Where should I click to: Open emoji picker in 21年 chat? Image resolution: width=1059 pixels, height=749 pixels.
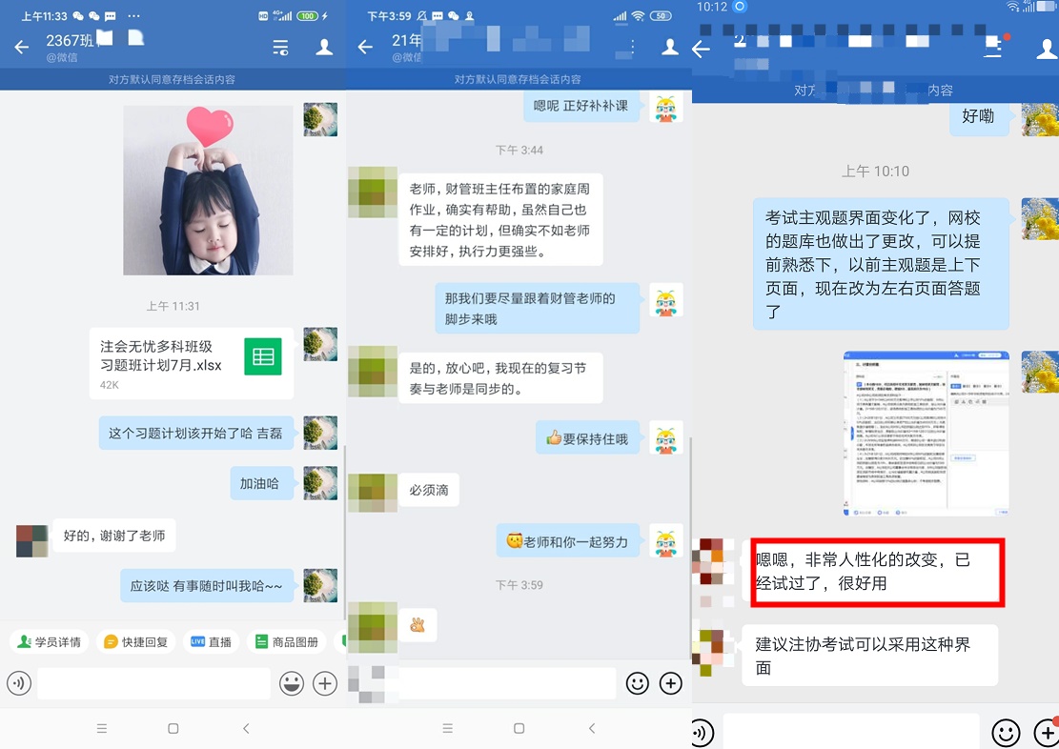click(x=637, y=683)
